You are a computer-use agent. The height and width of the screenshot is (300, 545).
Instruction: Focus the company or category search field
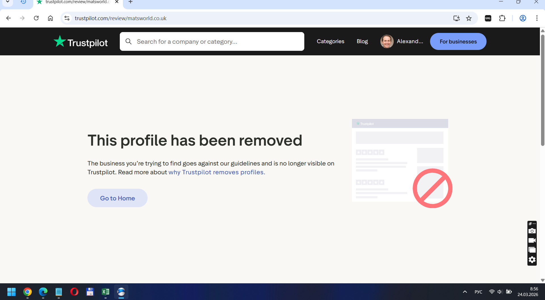(212, 41)
